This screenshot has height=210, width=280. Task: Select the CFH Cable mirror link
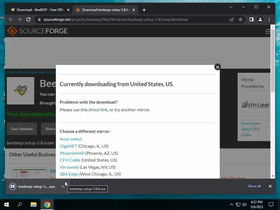click(x=70, y=160)
